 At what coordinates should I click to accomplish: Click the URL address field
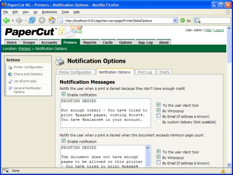pyautogui.click(x=118, y=21)
